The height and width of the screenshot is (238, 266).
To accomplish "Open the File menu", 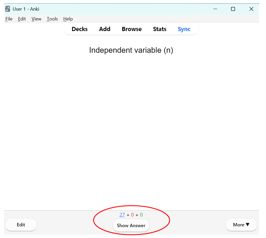I will coord(9,19).
